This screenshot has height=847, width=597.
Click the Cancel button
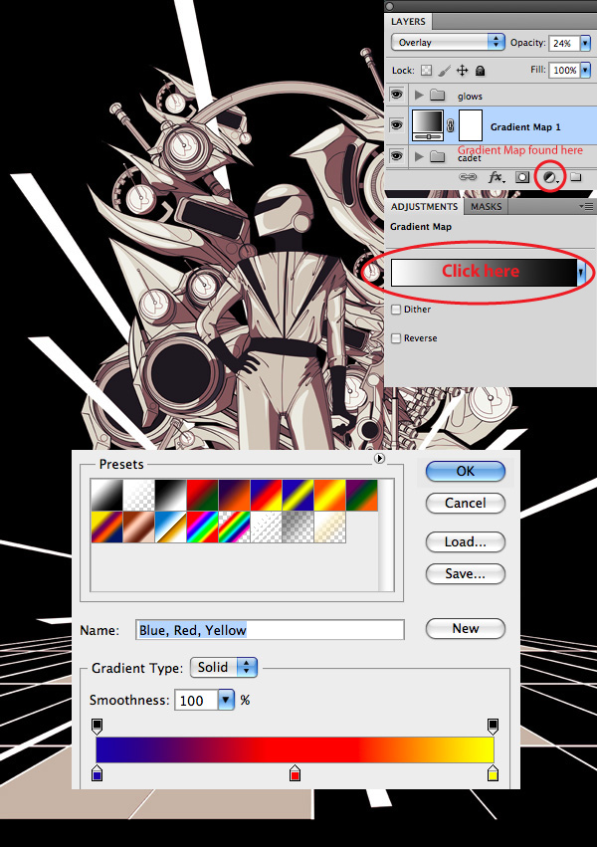(466, 503)
